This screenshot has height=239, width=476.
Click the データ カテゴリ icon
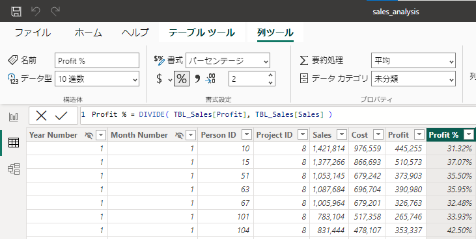pyautogui.click(x=304, y=79)
